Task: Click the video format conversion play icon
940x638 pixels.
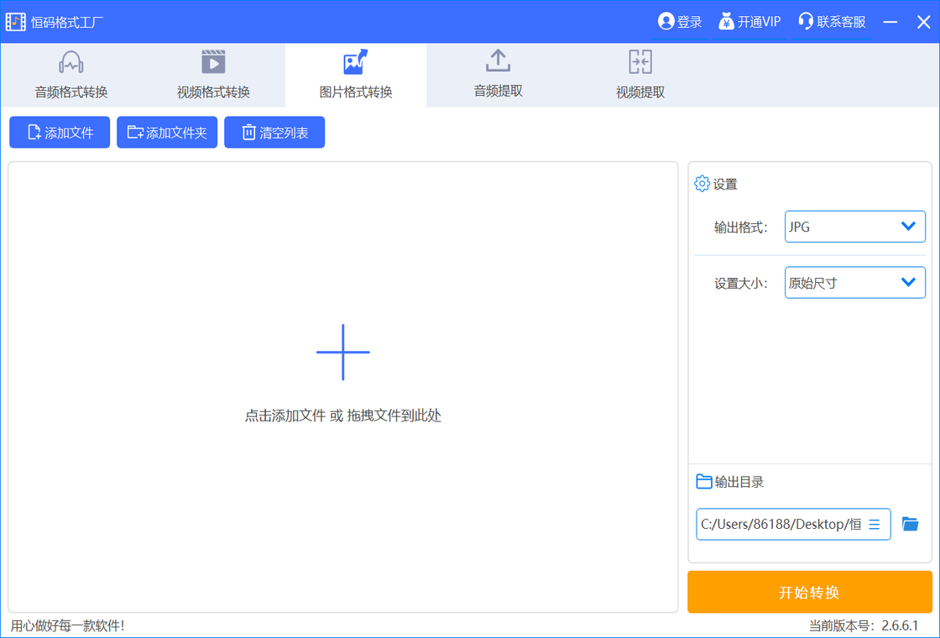Action: coord(213,62)
